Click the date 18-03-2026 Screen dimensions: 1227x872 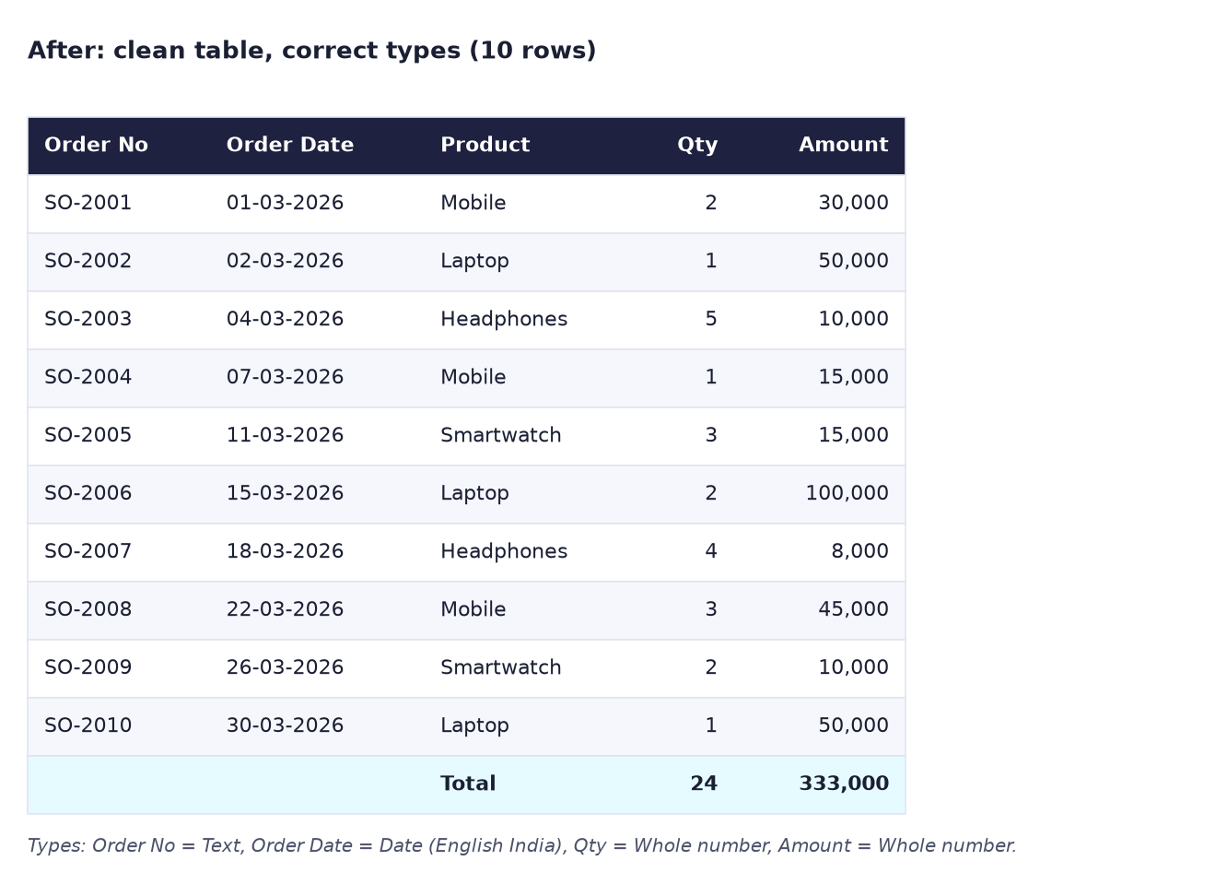tap(285, 552)
